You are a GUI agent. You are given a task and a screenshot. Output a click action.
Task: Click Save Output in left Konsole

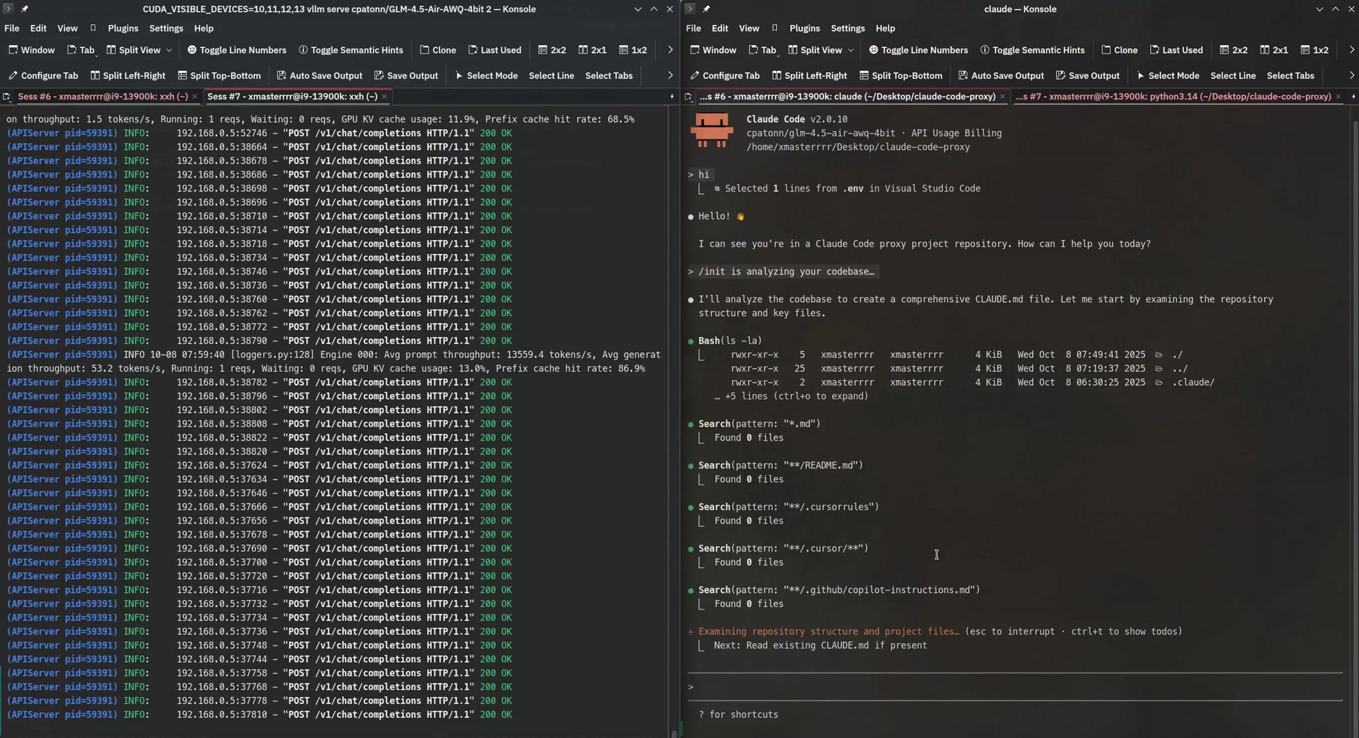pos(406,75)
